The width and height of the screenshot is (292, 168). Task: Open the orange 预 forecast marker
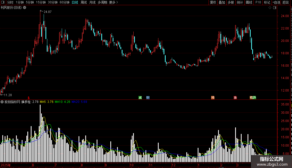pos(213,98)
